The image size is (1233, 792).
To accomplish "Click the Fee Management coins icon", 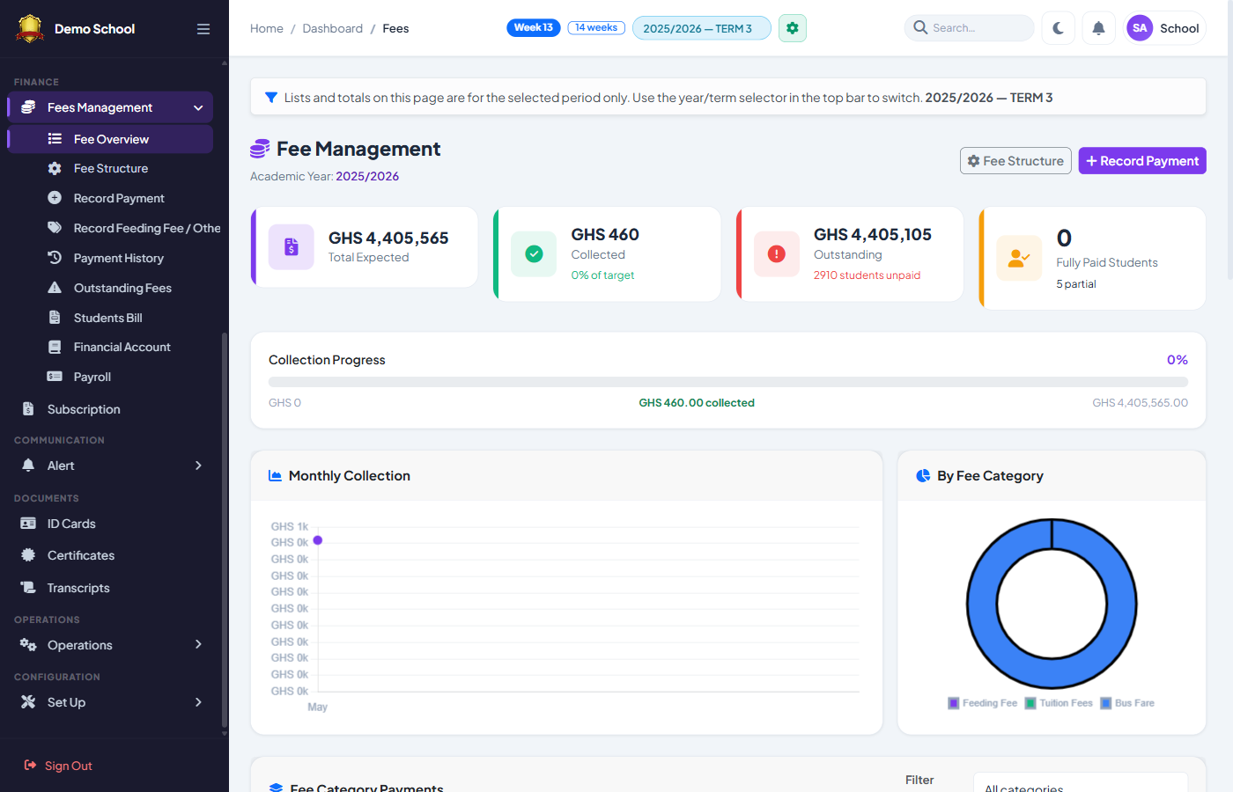I will 260,150.
